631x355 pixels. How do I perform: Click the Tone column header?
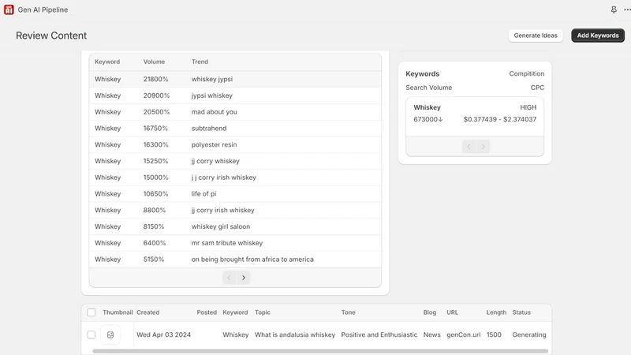(x=348, y=312)
